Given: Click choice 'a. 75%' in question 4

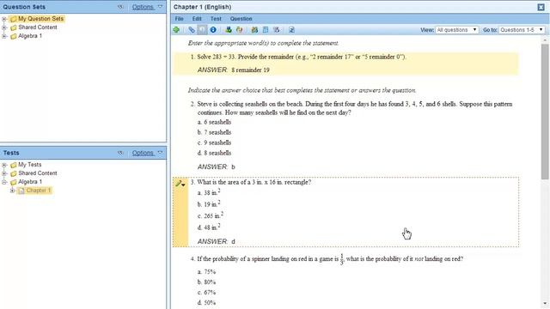Looking at the screenshot, I should (206, 272).
